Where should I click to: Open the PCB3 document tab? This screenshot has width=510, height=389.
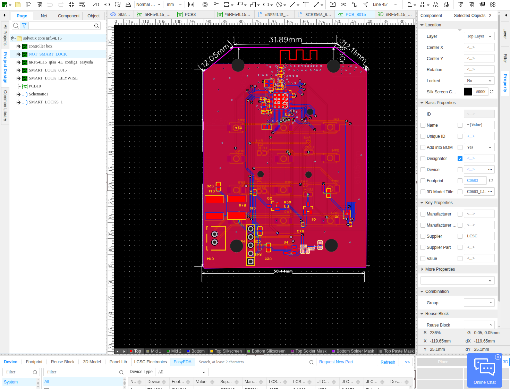click(190, 15)
